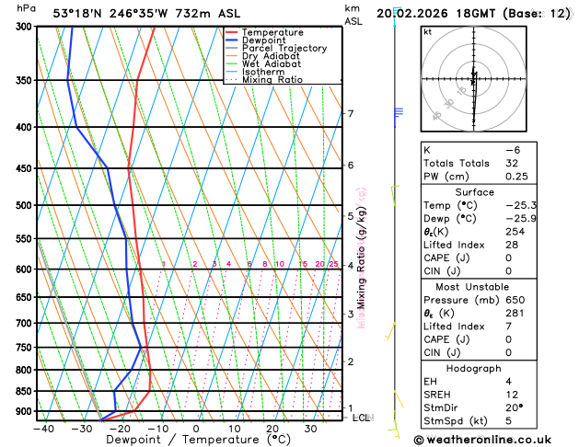Viewport: 579px width, 447px height.
Task: Click the 'Hodograph' section heading
Action: pos(474,369)
